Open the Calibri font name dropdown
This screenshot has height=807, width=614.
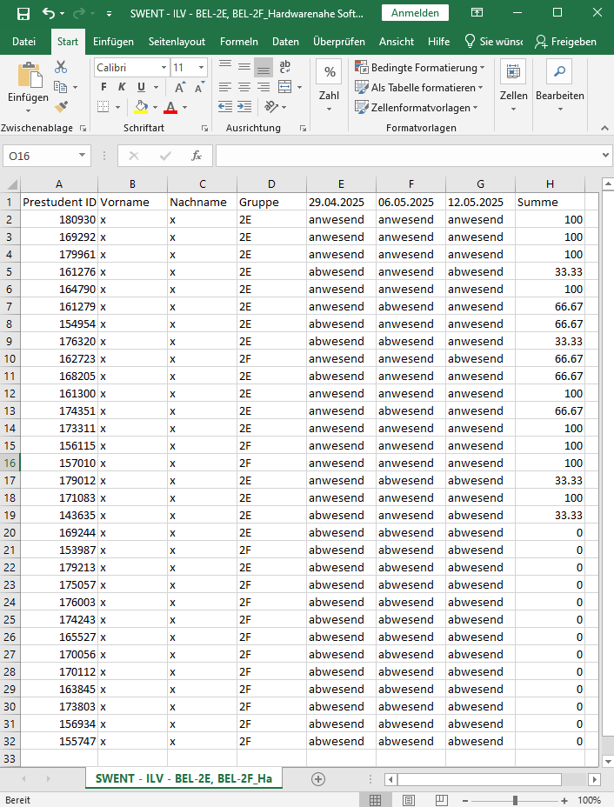pyautogui.click(x=164, y=68)
